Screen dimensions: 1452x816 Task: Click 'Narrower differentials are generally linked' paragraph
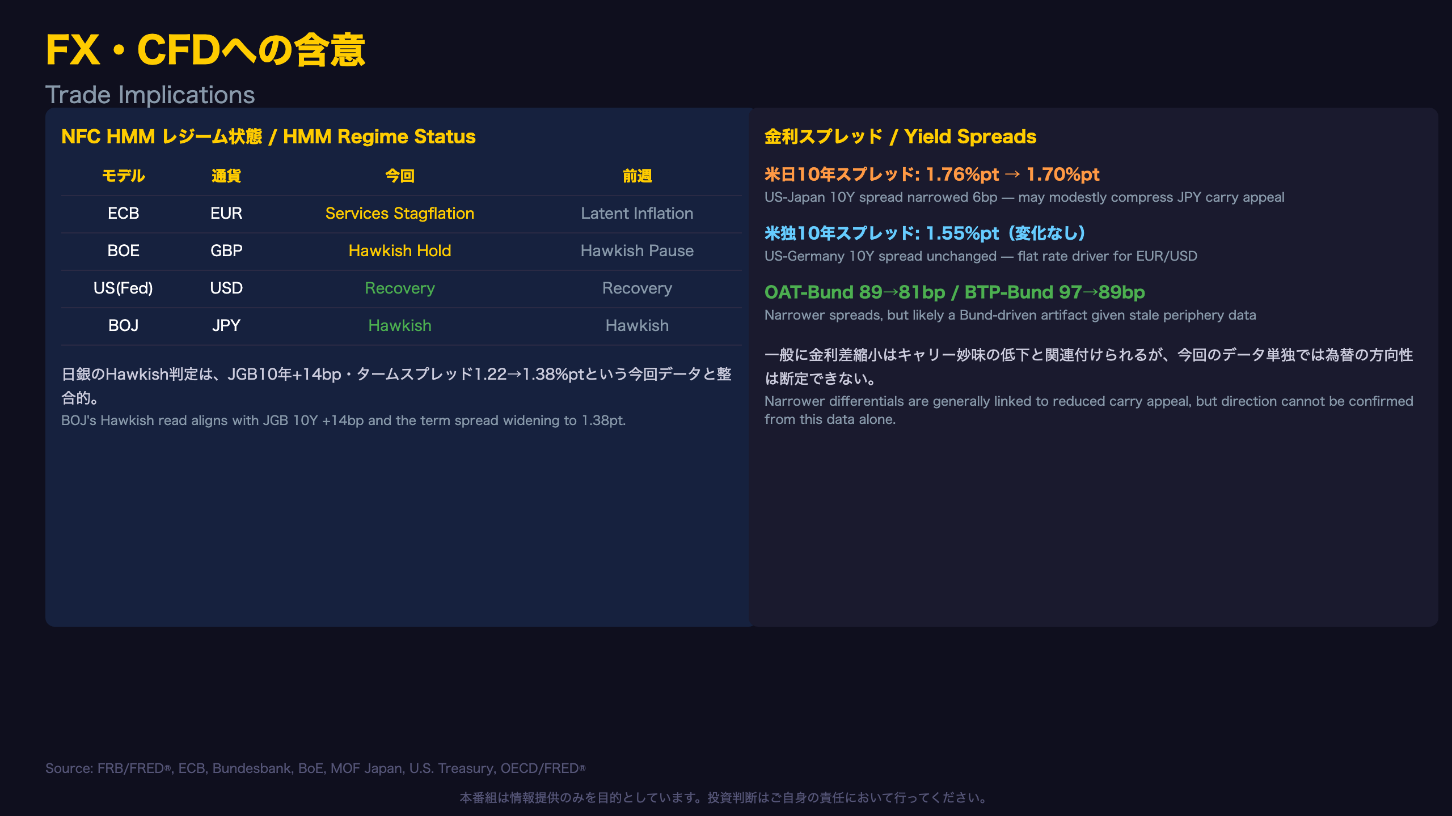tap(1088, 410)
